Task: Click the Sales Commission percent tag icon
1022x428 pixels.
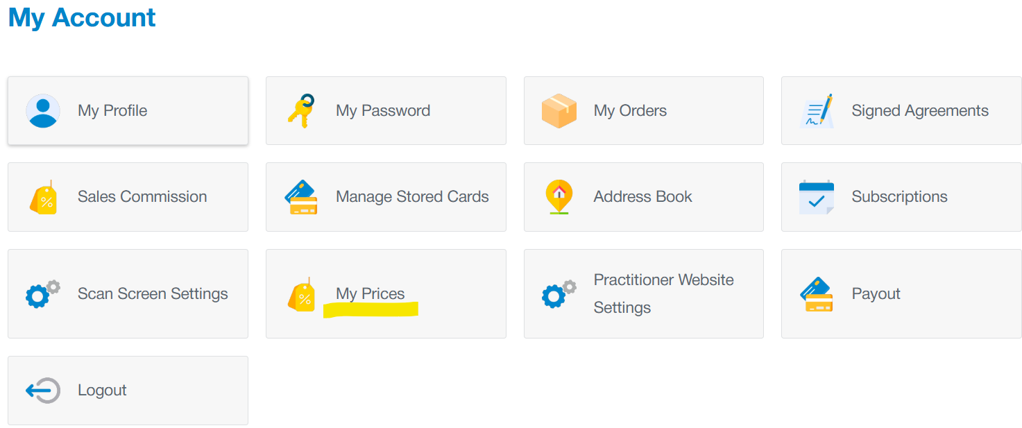Action: click(43, 197)
